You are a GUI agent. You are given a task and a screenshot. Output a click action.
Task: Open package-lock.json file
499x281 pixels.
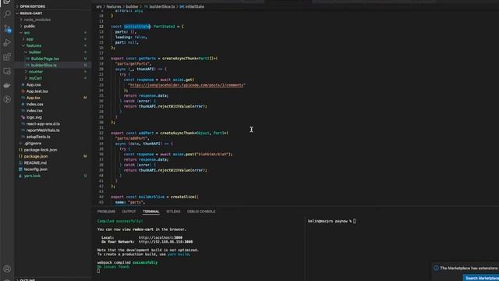tap(41, 150)
